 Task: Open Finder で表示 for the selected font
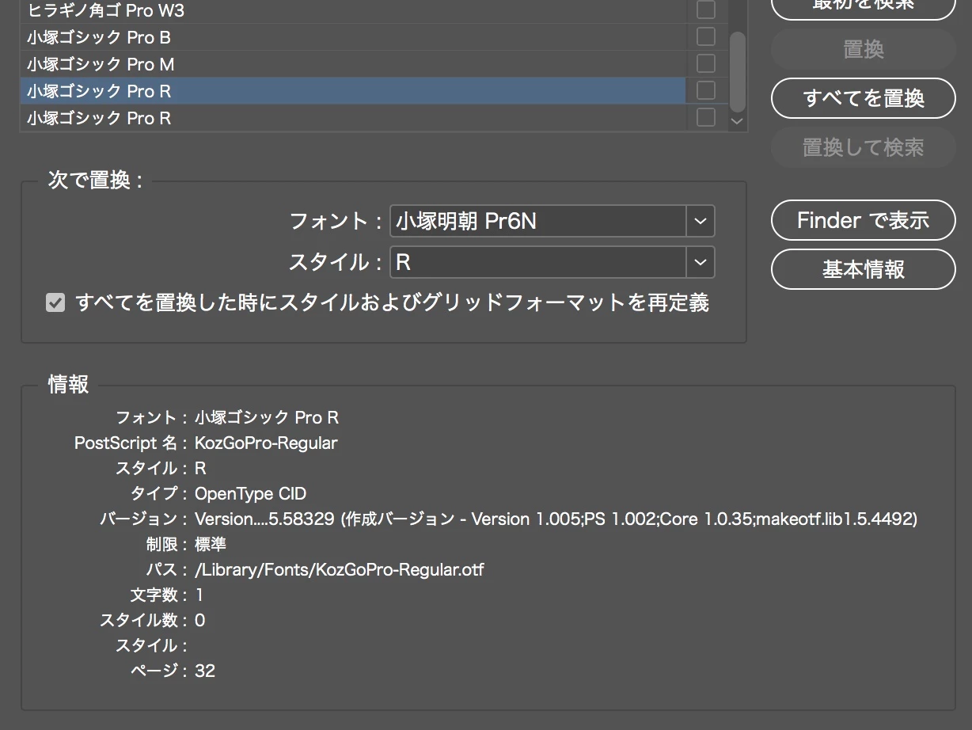[x=864, y=220]
